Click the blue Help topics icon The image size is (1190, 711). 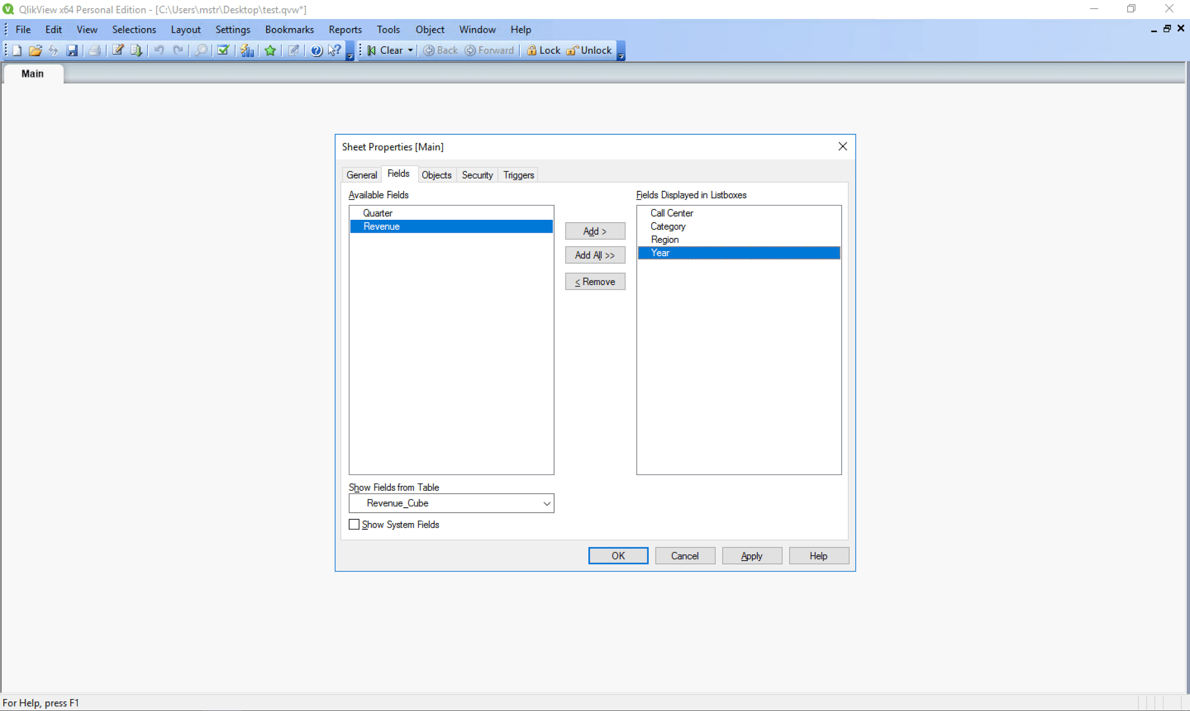tap(316, 50)
